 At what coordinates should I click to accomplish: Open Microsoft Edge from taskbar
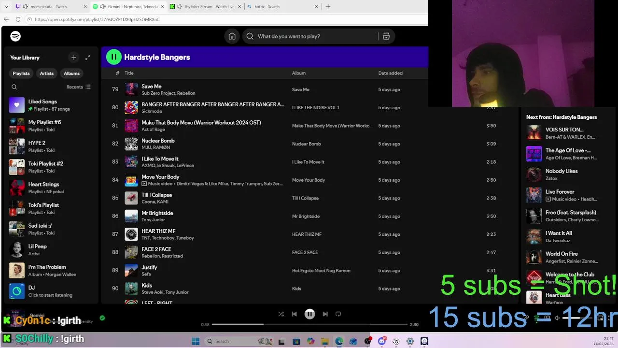tap(339, 341)
